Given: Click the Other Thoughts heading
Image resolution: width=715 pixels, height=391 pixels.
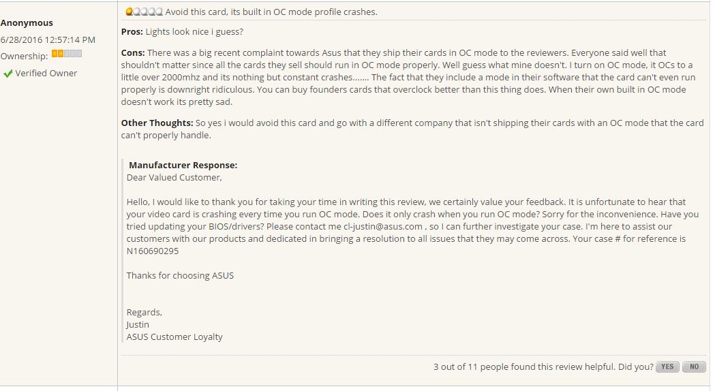Looking at the screenshot, I should 157,123.
